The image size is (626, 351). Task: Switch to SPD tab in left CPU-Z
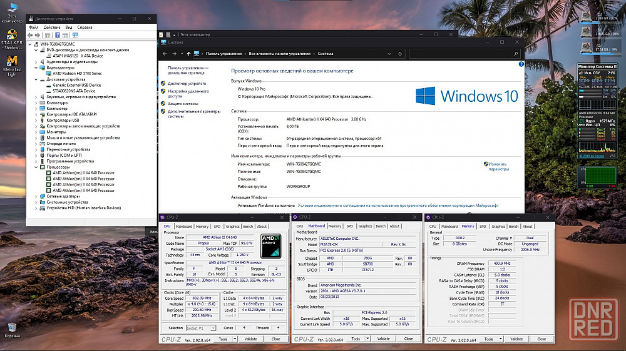tap(217, 226)
